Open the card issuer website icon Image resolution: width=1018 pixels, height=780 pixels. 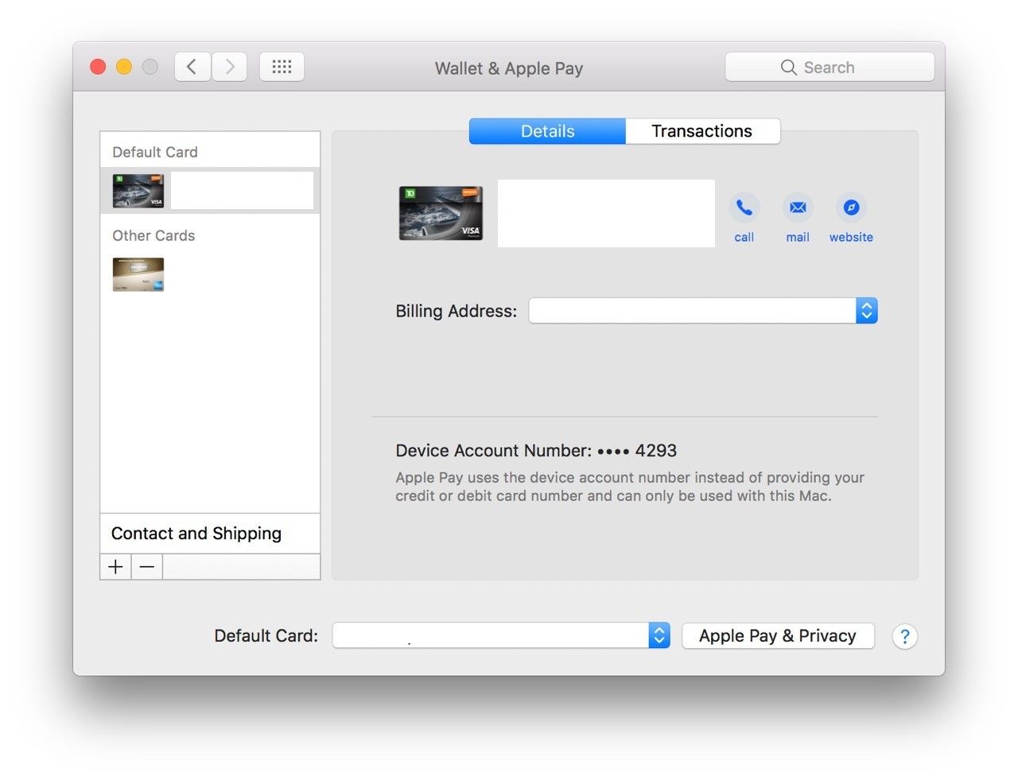[x=850, y=208]
